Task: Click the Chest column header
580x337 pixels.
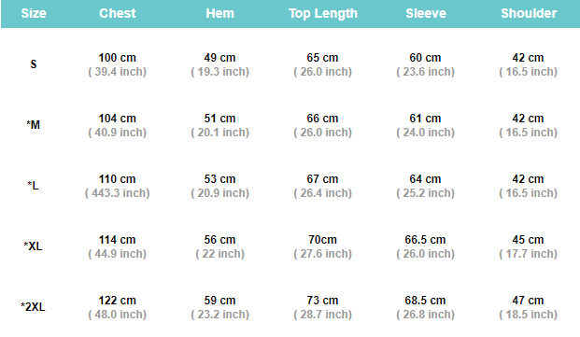Action: click(x=118, y=13)
